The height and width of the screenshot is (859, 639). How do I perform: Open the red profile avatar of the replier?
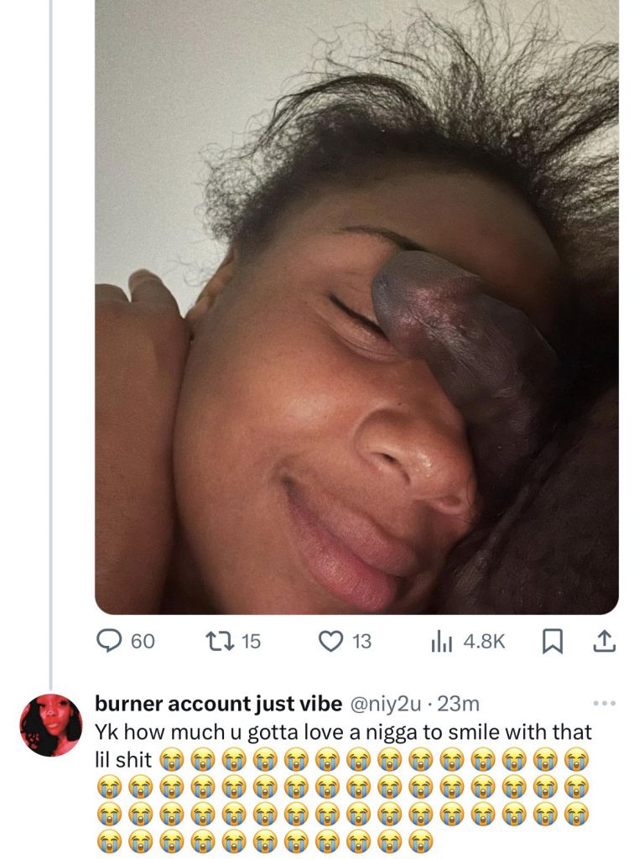click(51, 725)
